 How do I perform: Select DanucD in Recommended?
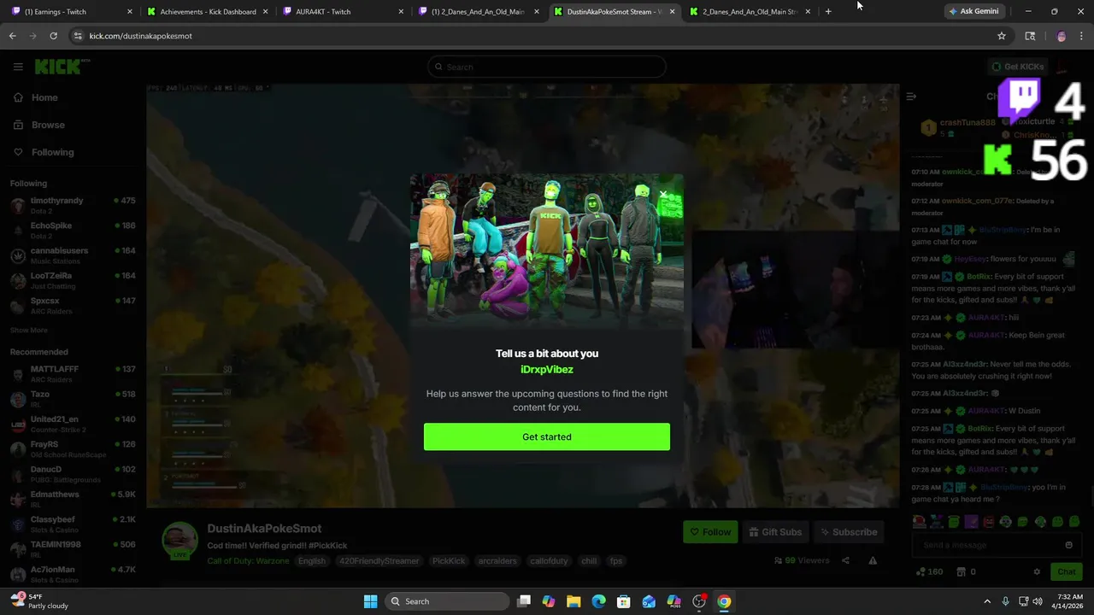[x=73, y=474]
